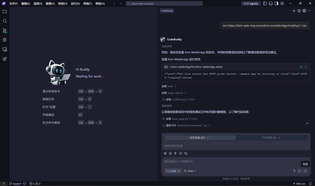The width and height of the screenshot is (315, 186).
Task: Click the integration config icon above input
Action: point(186,153)
